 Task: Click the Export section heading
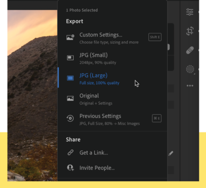75,21
